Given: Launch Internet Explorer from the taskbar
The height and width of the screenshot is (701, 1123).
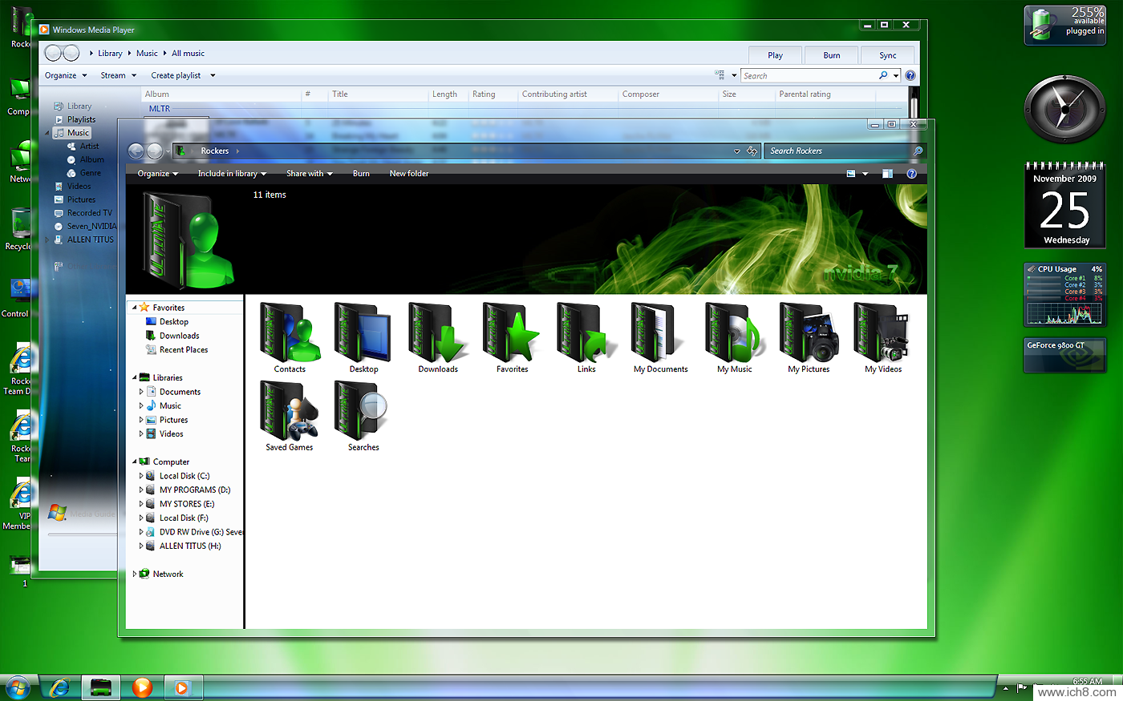Looking at the screenshot, I should point(59,687).
